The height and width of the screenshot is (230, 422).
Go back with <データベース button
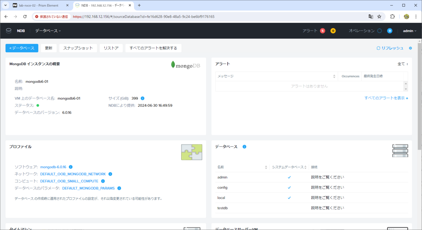click(x=22, y=48)
